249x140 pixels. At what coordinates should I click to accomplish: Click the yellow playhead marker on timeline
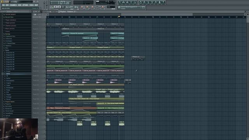(119, 17)
